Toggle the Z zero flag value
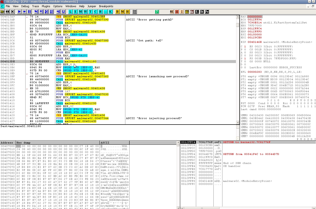 point(245,56)
